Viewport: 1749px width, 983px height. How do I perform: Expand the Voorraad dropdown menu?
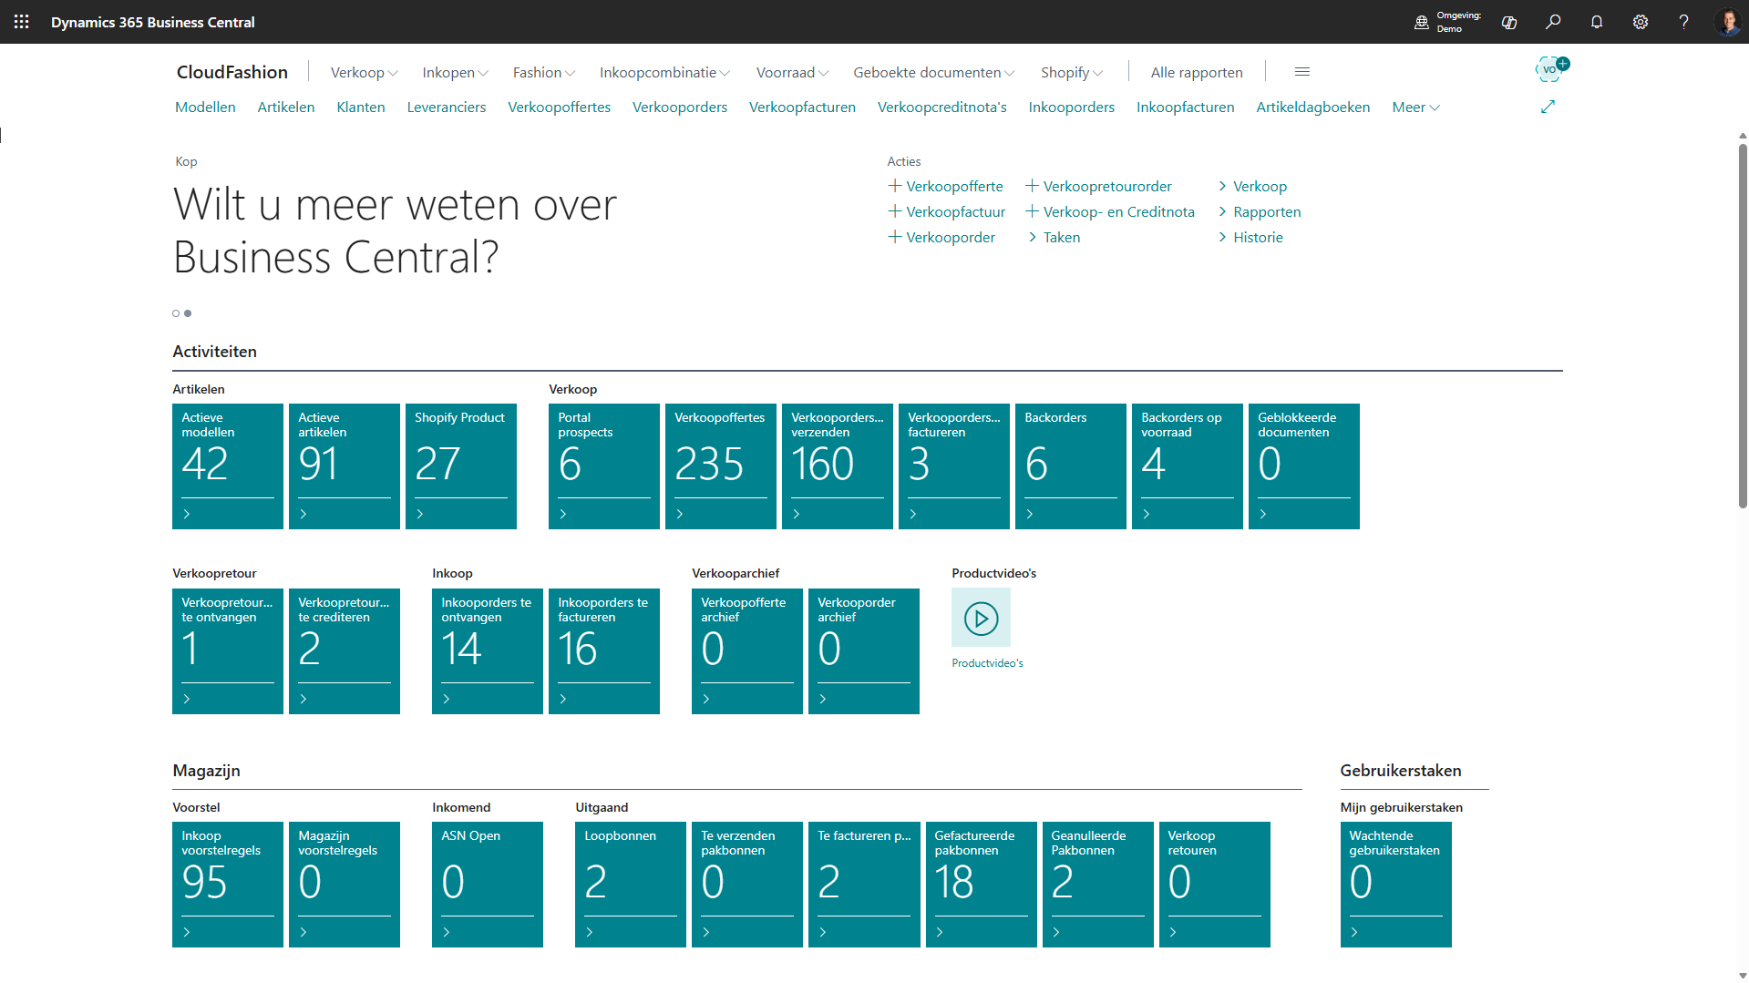point(791,72)
